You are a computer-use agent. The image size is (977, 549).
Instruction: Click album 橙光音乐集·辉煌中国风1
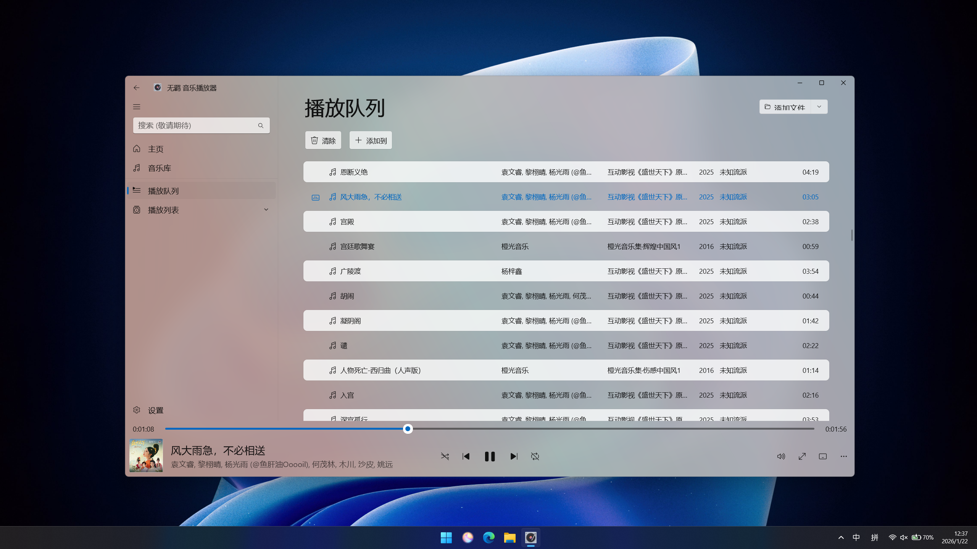point(644,247)
